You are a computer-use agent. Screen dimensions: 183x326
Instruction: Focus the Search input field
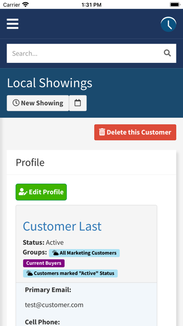91,53
